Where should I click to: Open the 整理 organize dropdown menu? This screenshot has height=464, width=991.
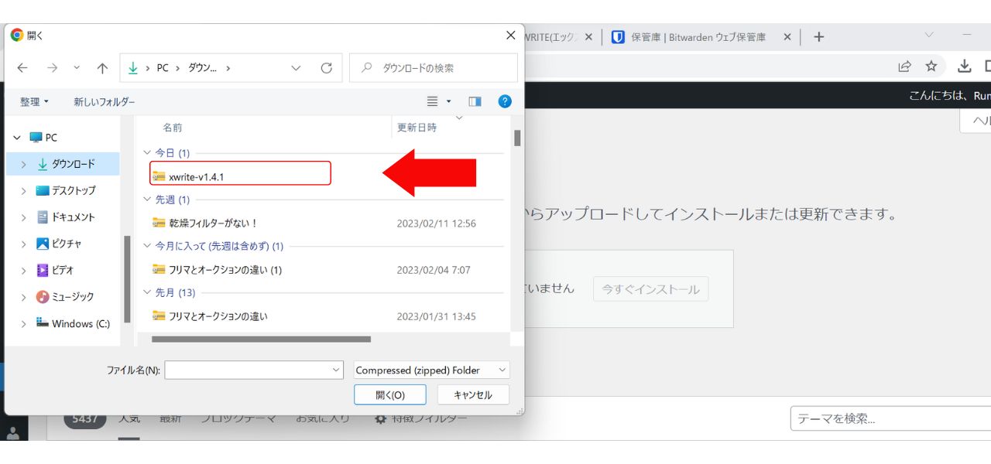pyautogui.click(x=34, y=102)
